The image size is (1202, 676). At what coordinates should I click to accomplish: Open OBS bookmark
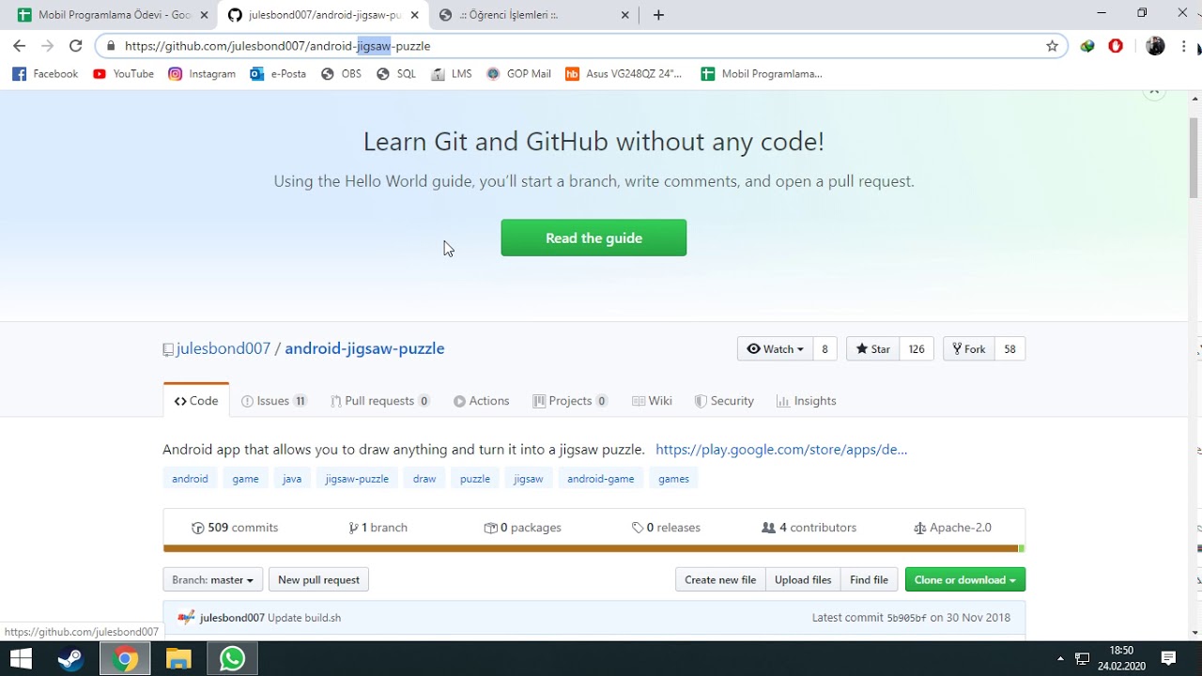click(341, 73)
